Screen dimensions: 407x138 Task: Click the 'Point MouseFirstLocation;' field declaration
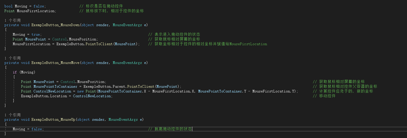[30, 11]
